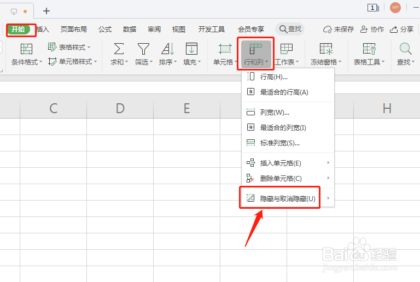Click the Share (分享) button
420x282 pixels.
401,29
